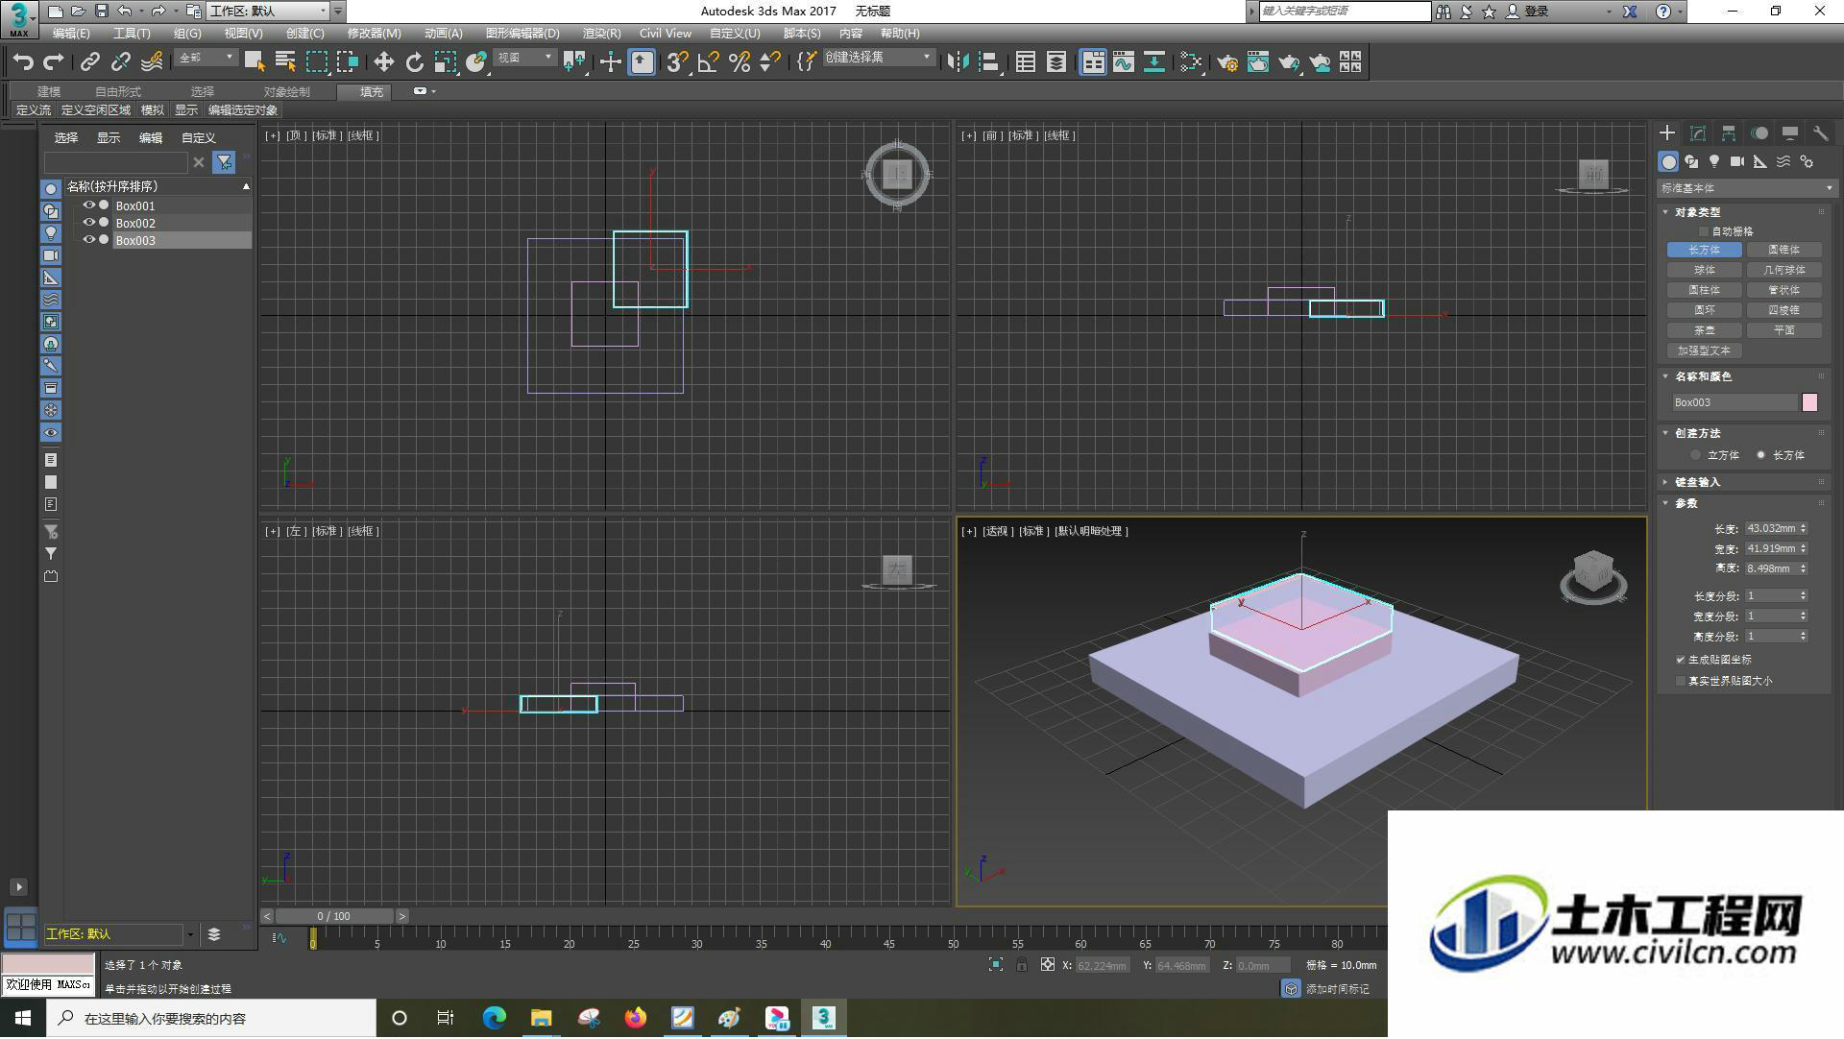Click the time slider 0 / 100 handle
This screenshot has height=1039, width=1844.
(x=334, y=917)
